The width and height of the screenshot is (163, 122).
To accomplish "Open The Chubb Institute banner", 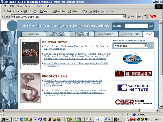I will coord(133,88).
